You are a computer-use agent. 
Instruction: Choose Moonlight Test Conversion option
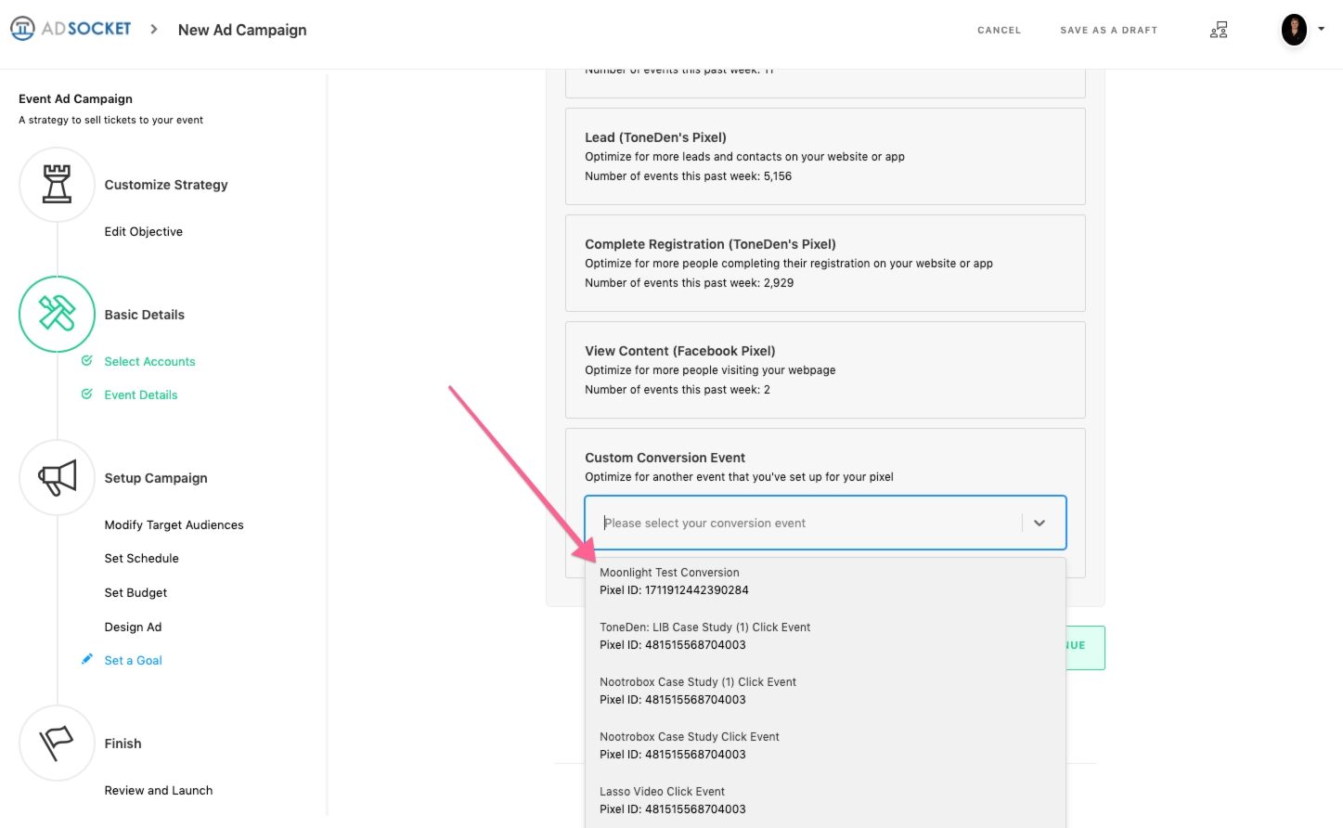point(825,581)
